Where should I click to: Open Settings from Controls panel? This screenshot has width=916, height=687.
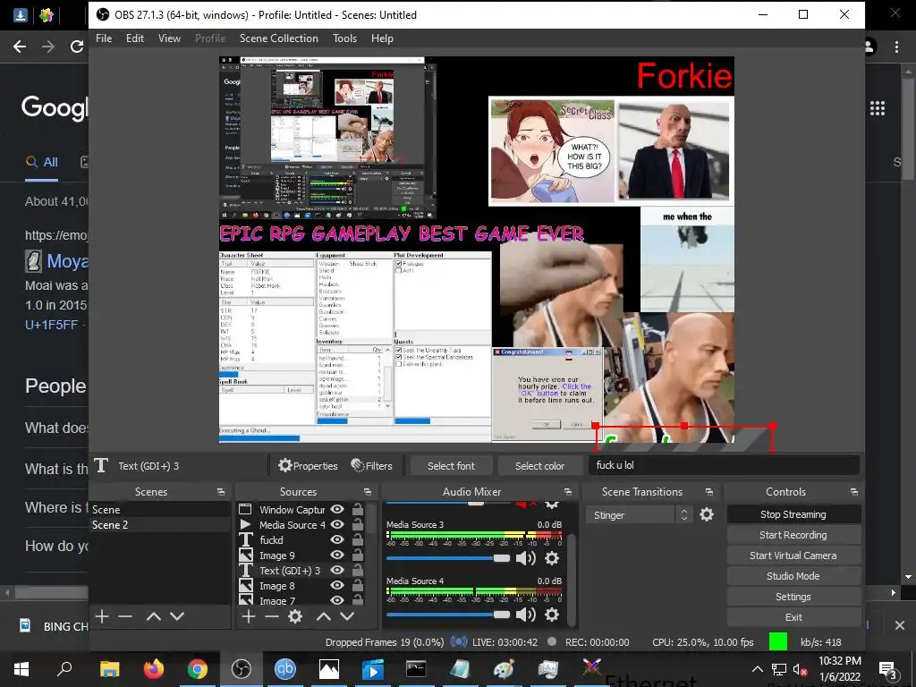coord(793,597)
